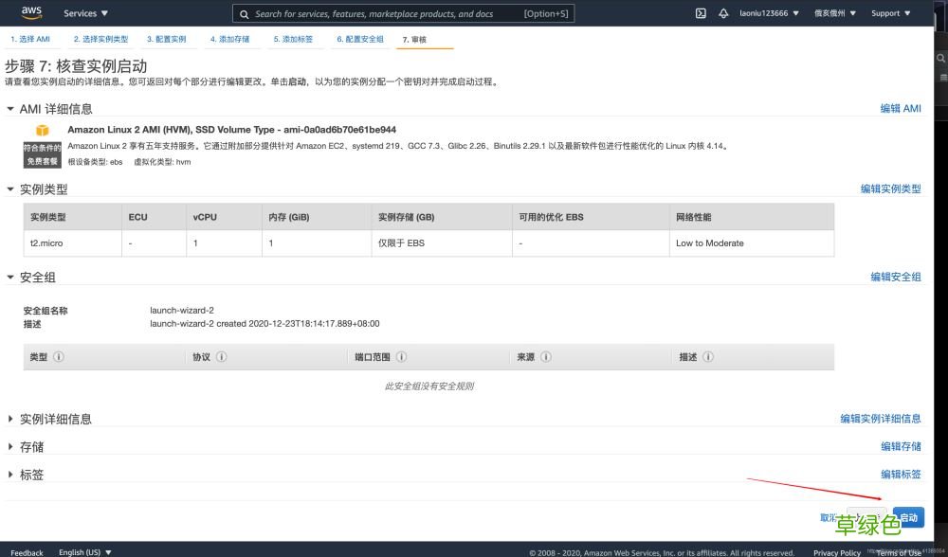Click the 编辑安全组 link
This screenshot has width=948, height=557.
pyautogui.click(x=895, y=277)
